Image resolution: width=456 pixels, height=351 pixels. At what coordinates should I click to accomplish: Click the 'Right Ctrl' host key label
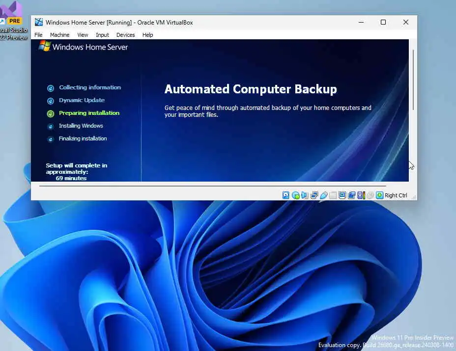pos(396,195)
